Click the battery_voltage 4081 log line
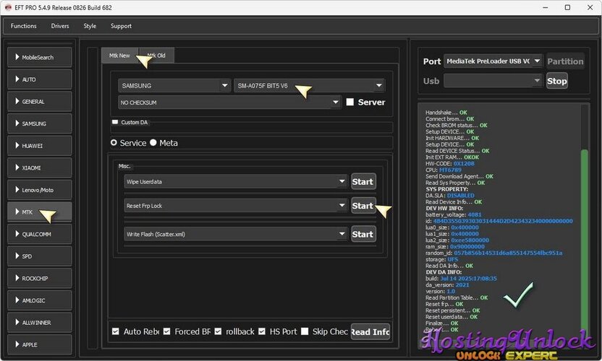602x361 pixels. point(454,214)
